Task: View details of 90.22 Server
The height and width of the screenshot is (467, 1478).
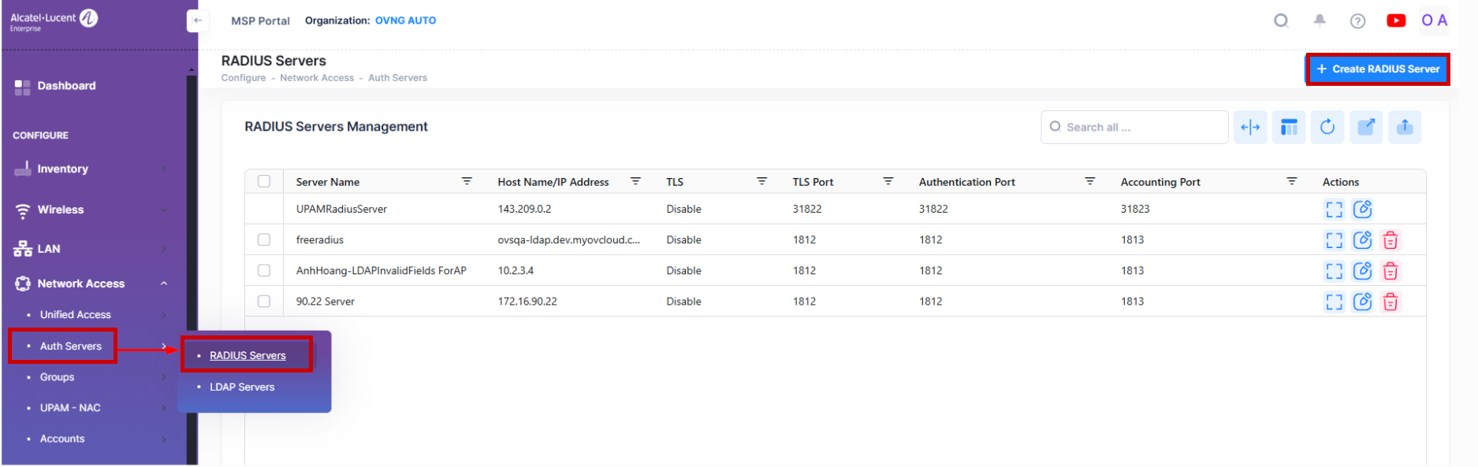Action: (1334, 302)
